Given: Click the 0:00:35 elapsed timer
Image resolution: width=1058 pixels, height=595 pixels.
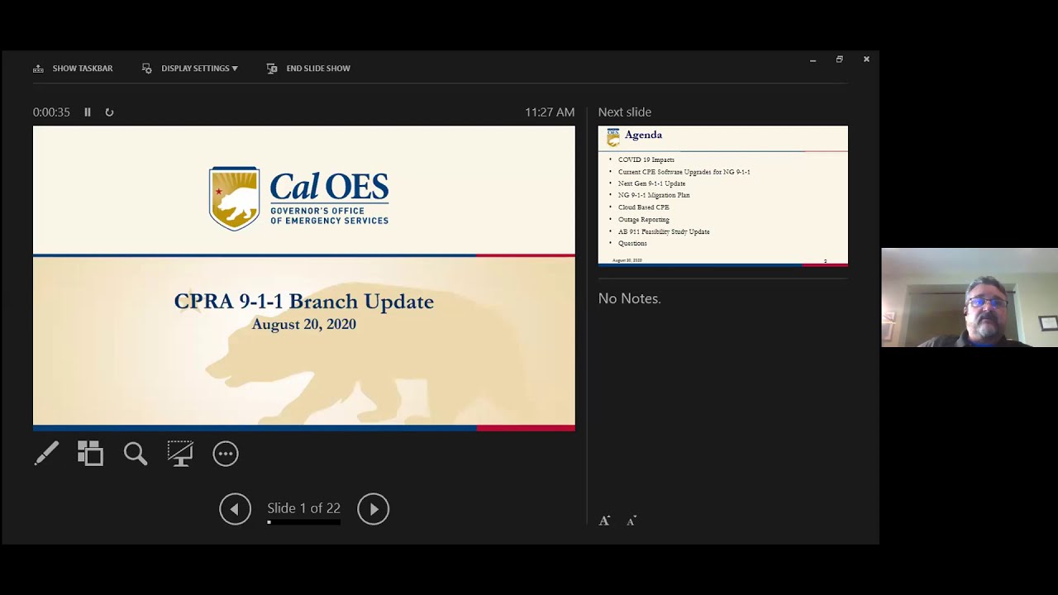Looking at the screenshot, I should (51, 112).
